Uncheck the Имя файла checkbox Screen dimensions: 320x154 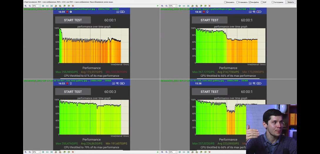(x=250, y=2)
